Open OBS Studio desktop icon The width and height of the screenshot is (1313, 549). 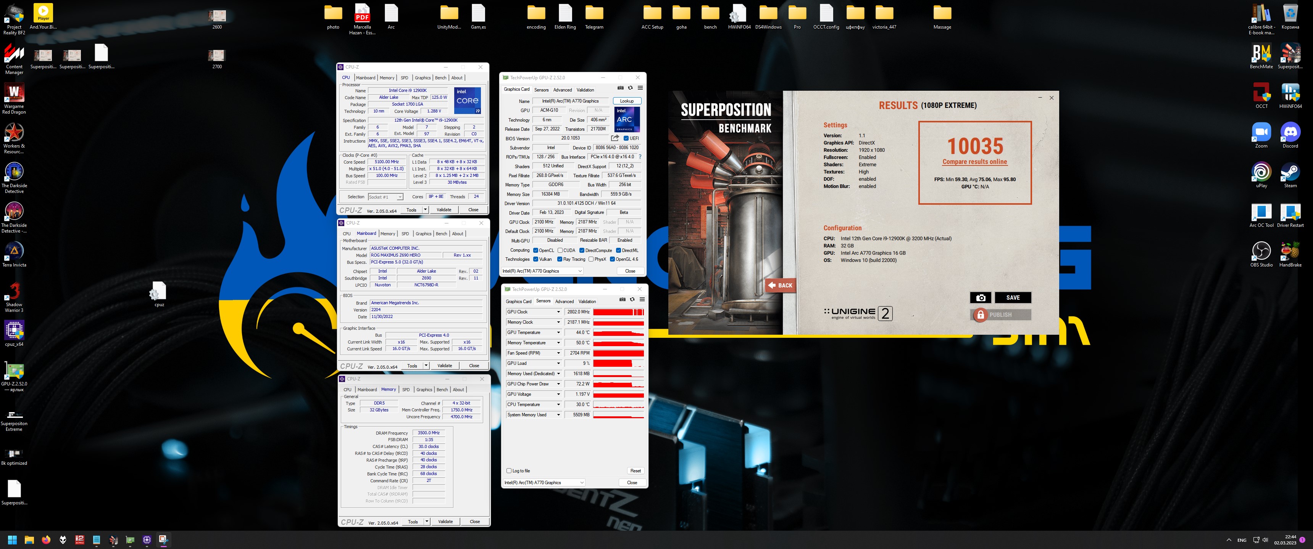[1261, 255]
